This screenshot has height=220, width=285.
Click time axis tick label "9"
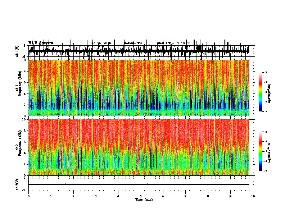(230, 196)
